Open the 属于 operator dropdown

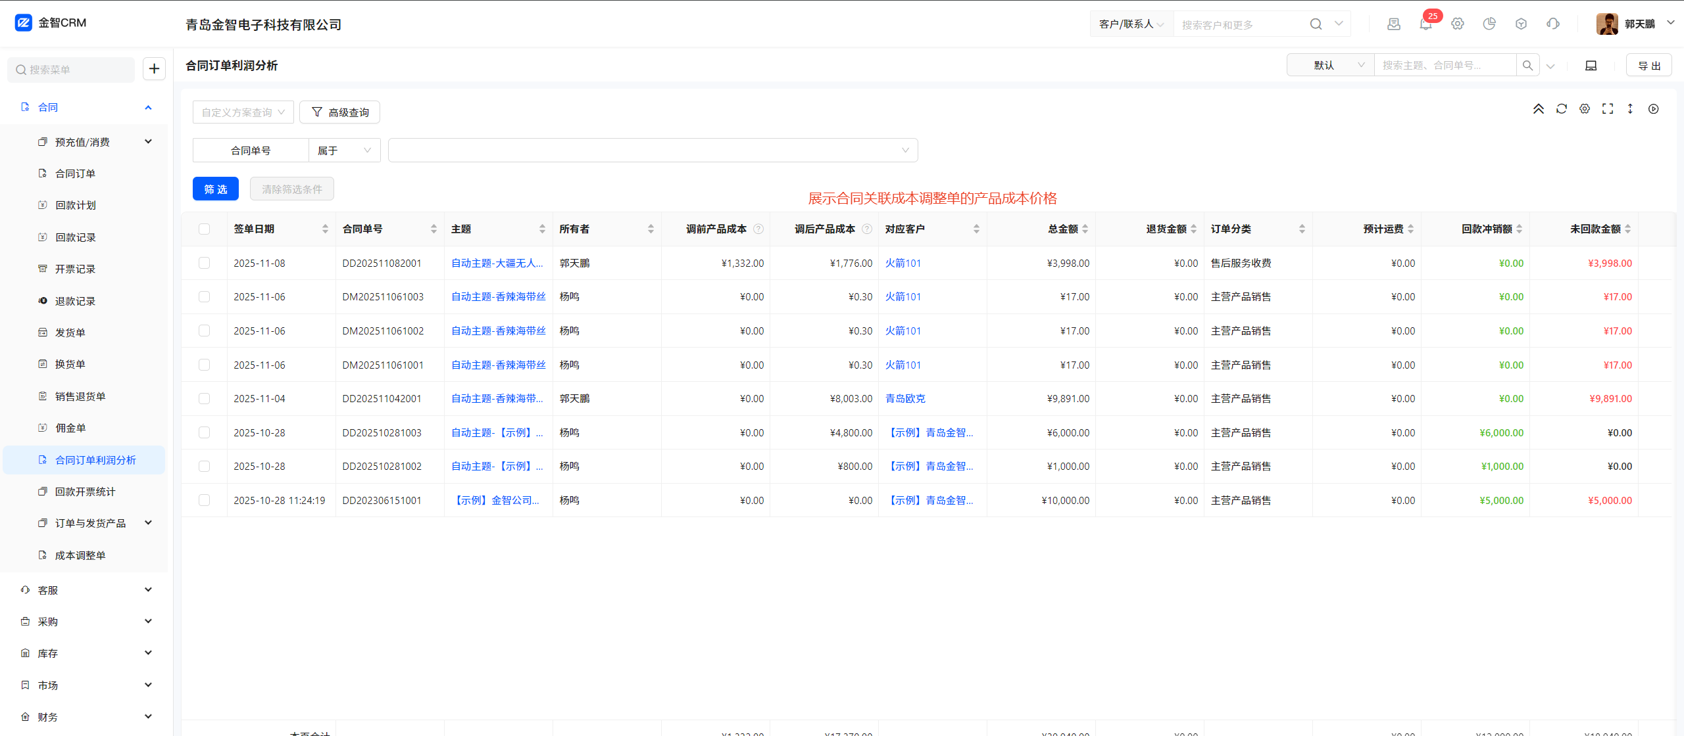tap(344, 150)
